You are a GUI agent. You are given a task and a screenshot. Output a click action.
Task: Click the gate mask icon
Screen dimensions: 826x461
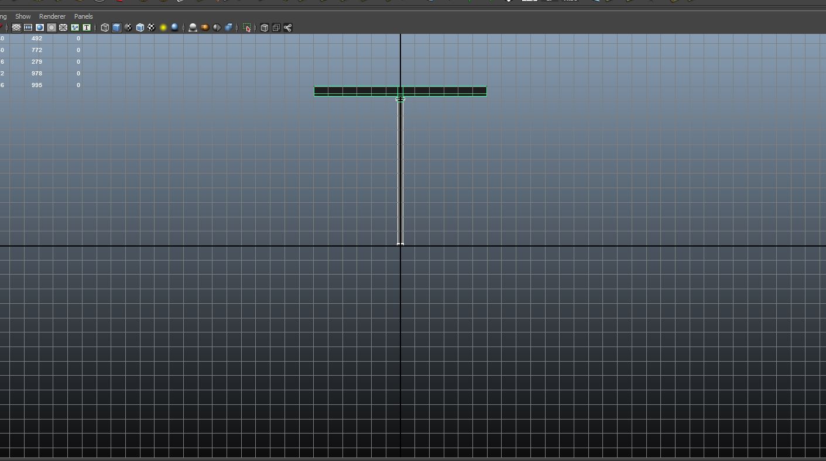tap(52, 27)
